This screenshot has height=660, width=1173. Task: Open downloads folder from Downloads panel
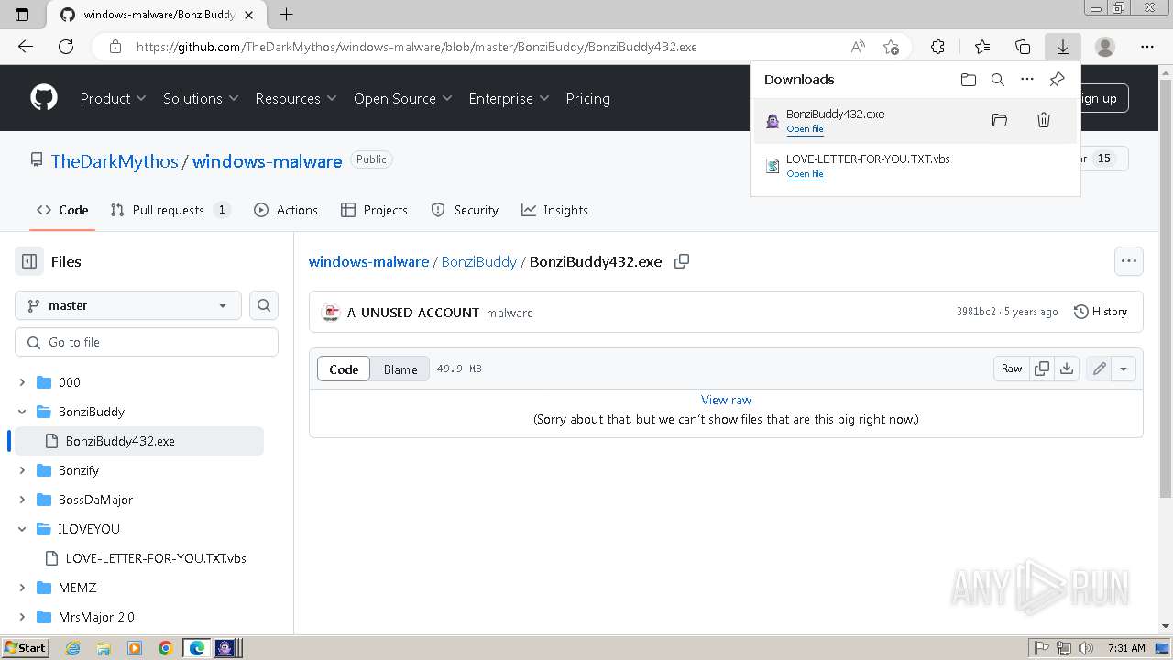pos(969,80)
